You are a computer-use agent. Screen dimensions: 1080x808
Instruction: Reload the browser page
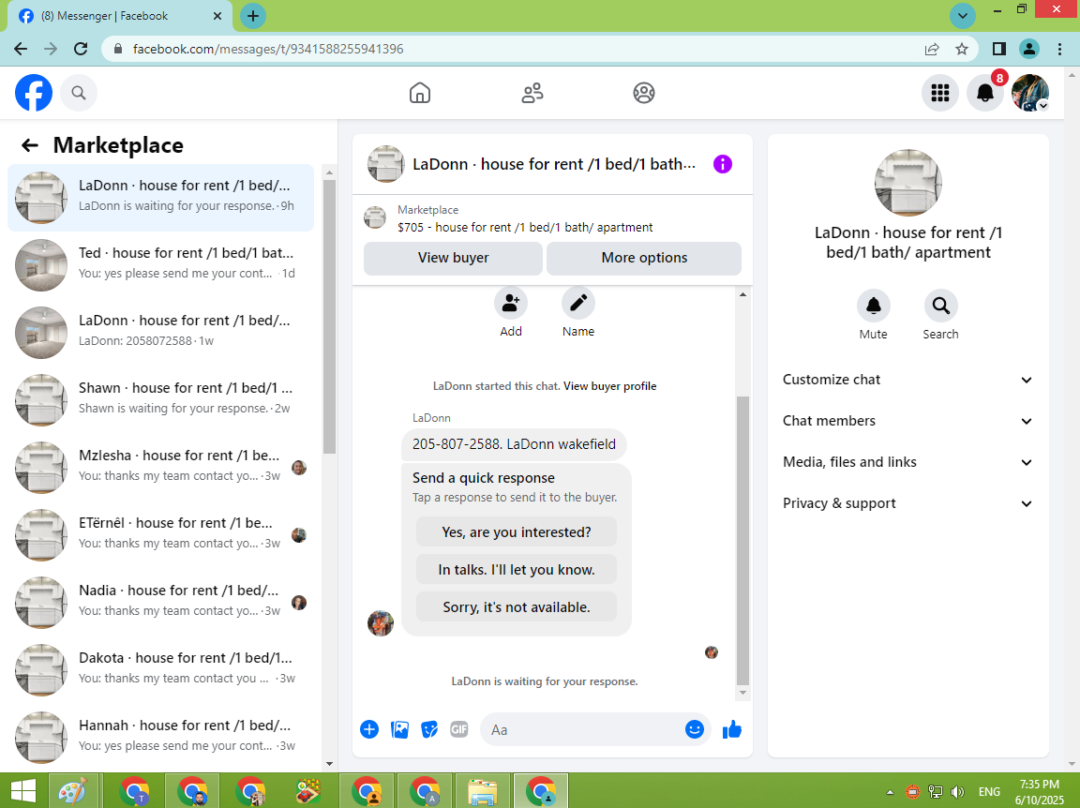click(81, 49)
